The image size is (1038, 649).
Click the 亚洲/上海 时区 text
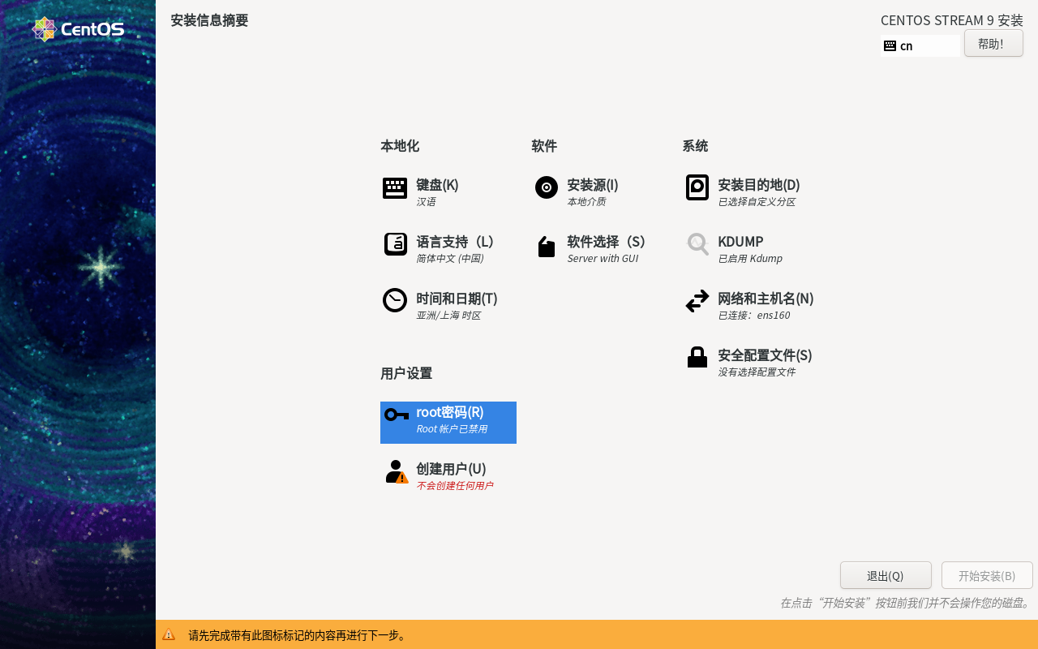click(x=448, y=316)
